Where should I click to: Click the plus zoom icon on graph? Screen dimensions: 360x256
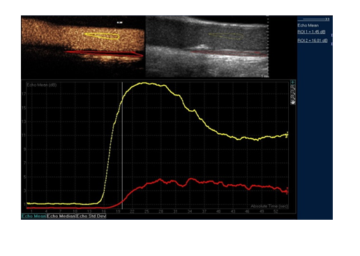coord(293,82)
